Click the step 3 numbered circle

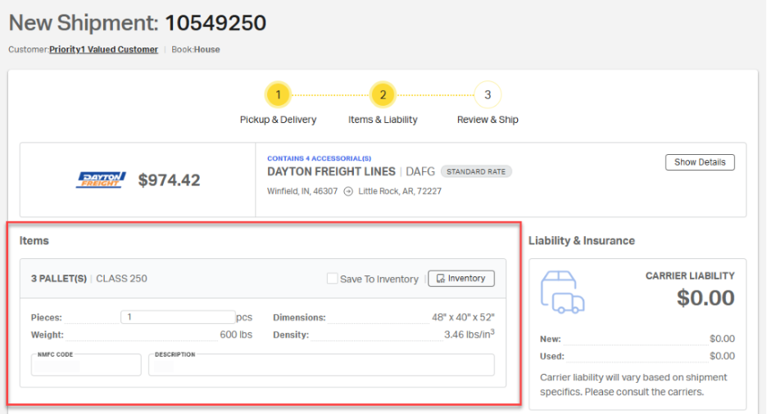click(488, 95)
